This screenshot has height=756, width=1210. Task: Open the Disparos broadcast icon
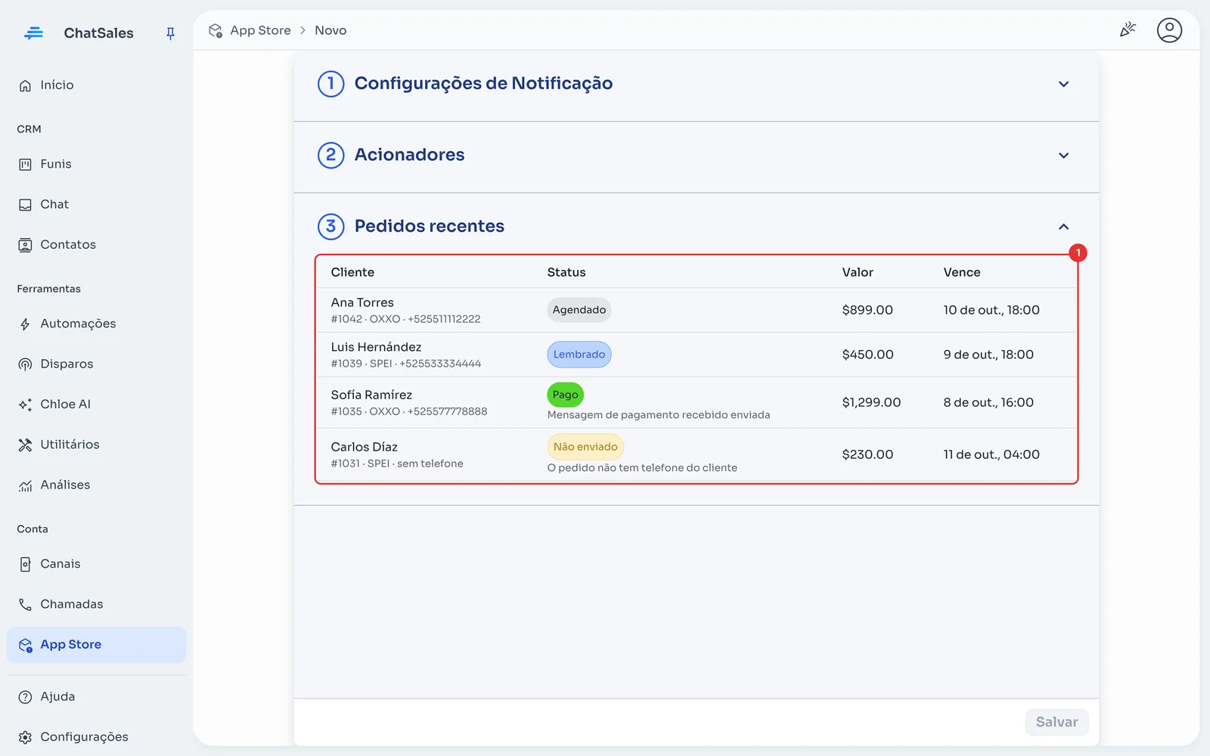[25, 364]
